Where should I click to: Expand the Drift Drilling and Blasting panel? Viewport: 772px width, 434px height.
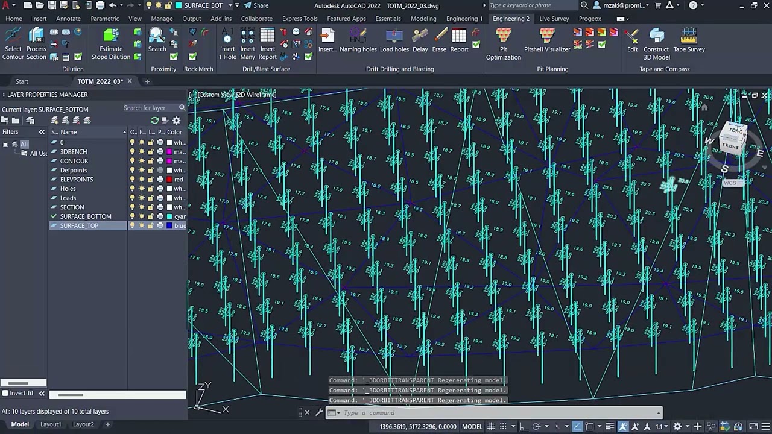click(x=400, y=69)
